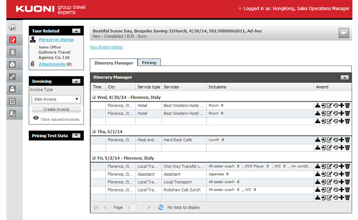Open history icon for Local Transport row

(335, 182)
